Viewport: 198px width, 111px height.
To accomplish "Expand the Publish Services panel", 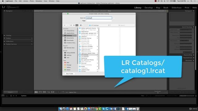I will point(5,44).
